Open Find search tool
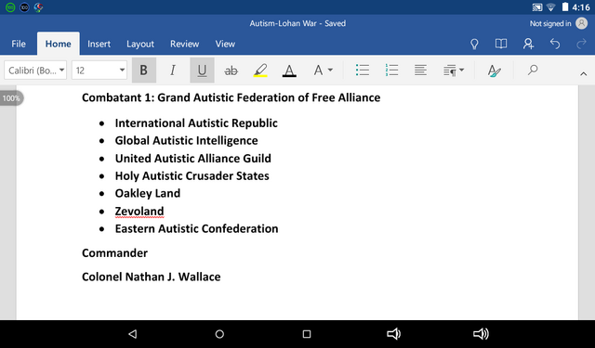Viewport: 595px width, 348px height. point(533,70)
